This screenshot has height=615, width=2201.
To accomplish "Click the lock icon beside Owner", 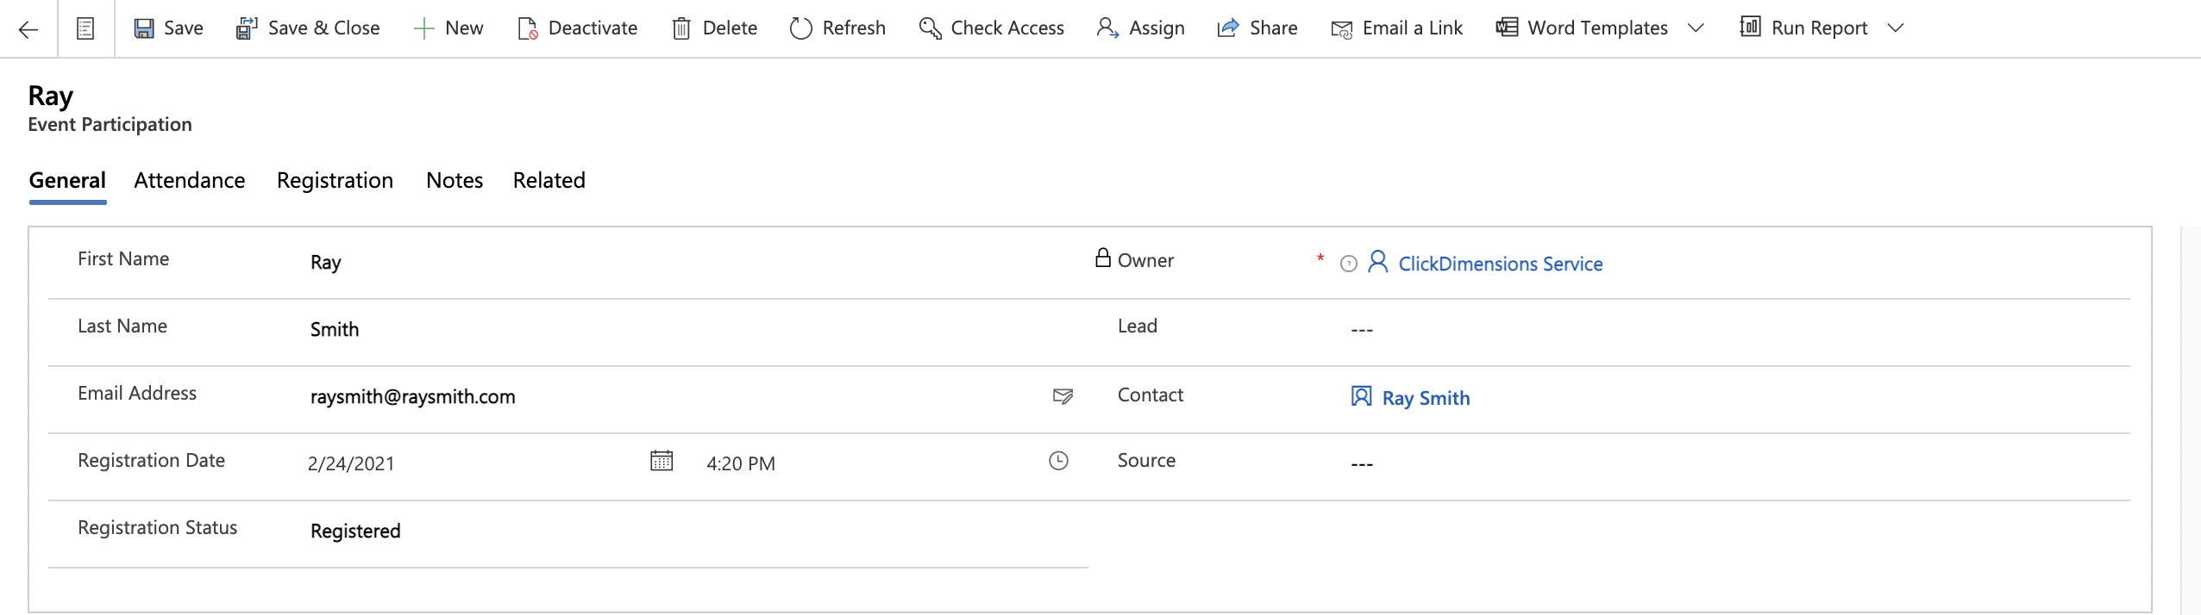I will tap(1102, 258).
